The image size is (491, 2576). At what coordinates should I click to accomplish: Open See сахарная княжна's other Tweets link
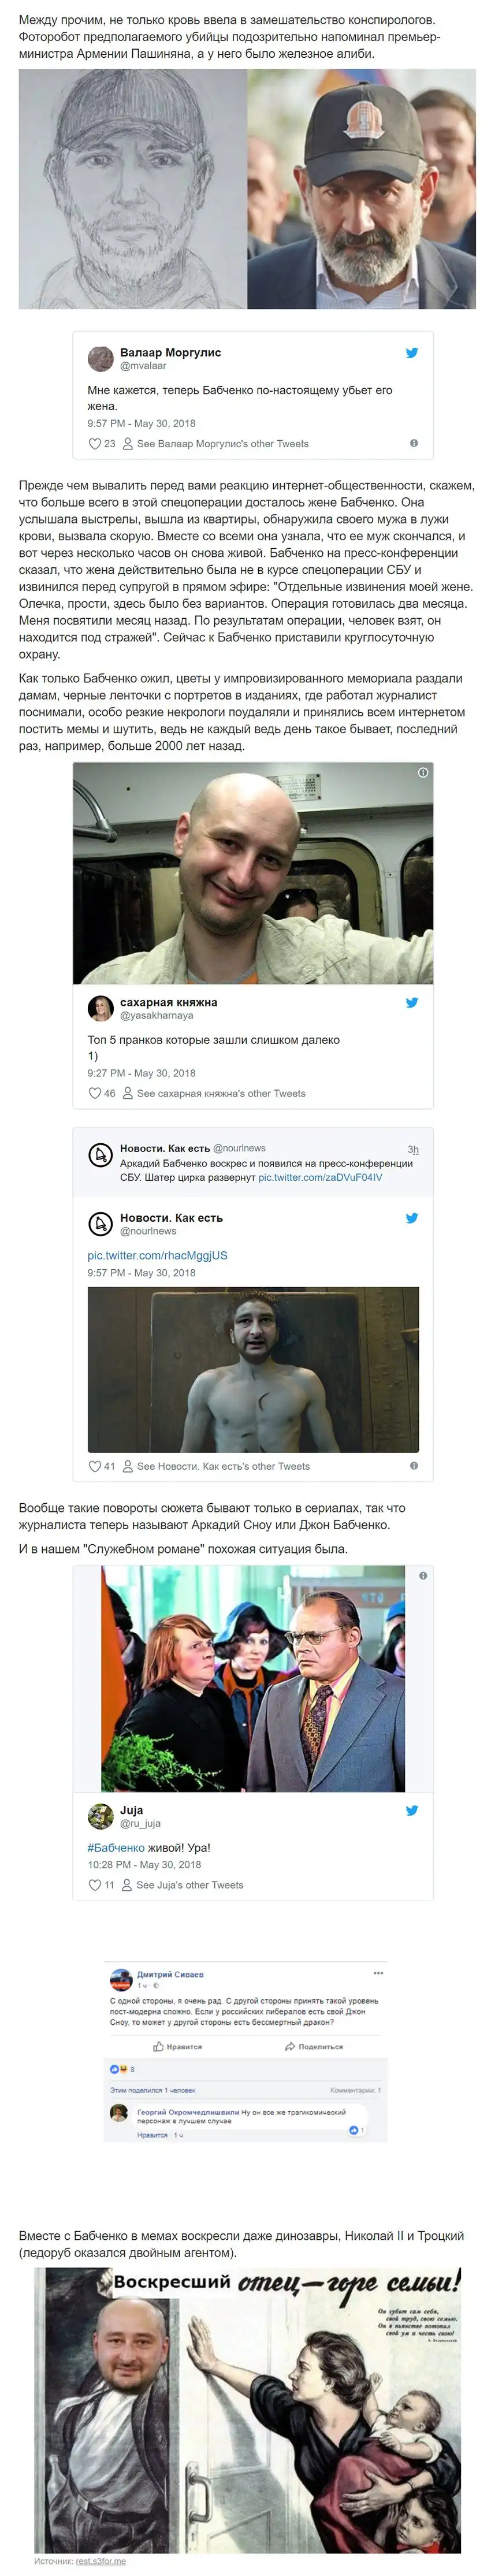[214, 1093]
